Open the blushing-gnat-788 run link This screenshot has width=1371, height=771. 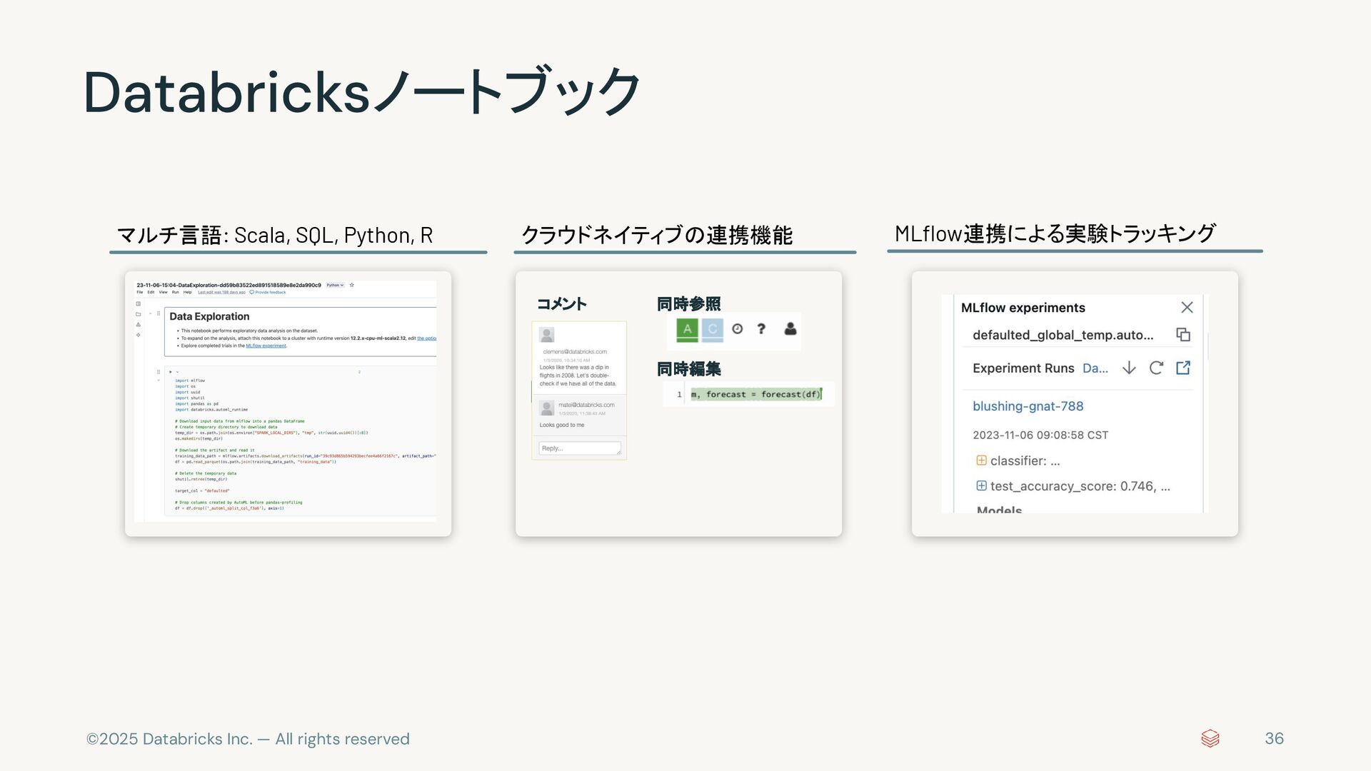1028,405
